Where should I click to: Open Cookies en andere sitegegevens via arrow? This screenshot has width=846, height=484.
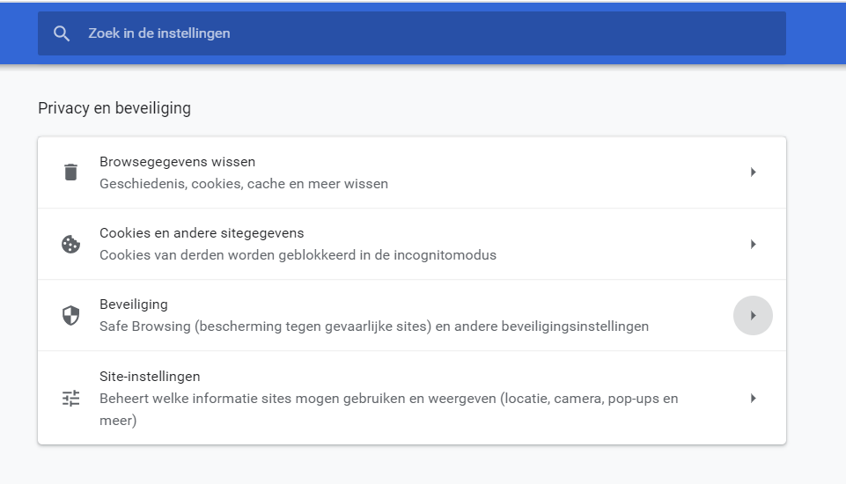click(x=753, y=245)
